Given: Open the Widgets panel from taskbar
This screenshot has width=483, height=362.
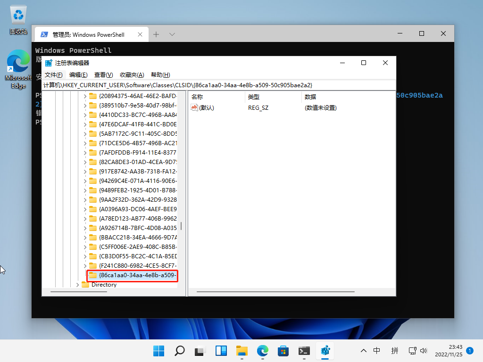Looking at the screenshot, I should pos(221,351).
